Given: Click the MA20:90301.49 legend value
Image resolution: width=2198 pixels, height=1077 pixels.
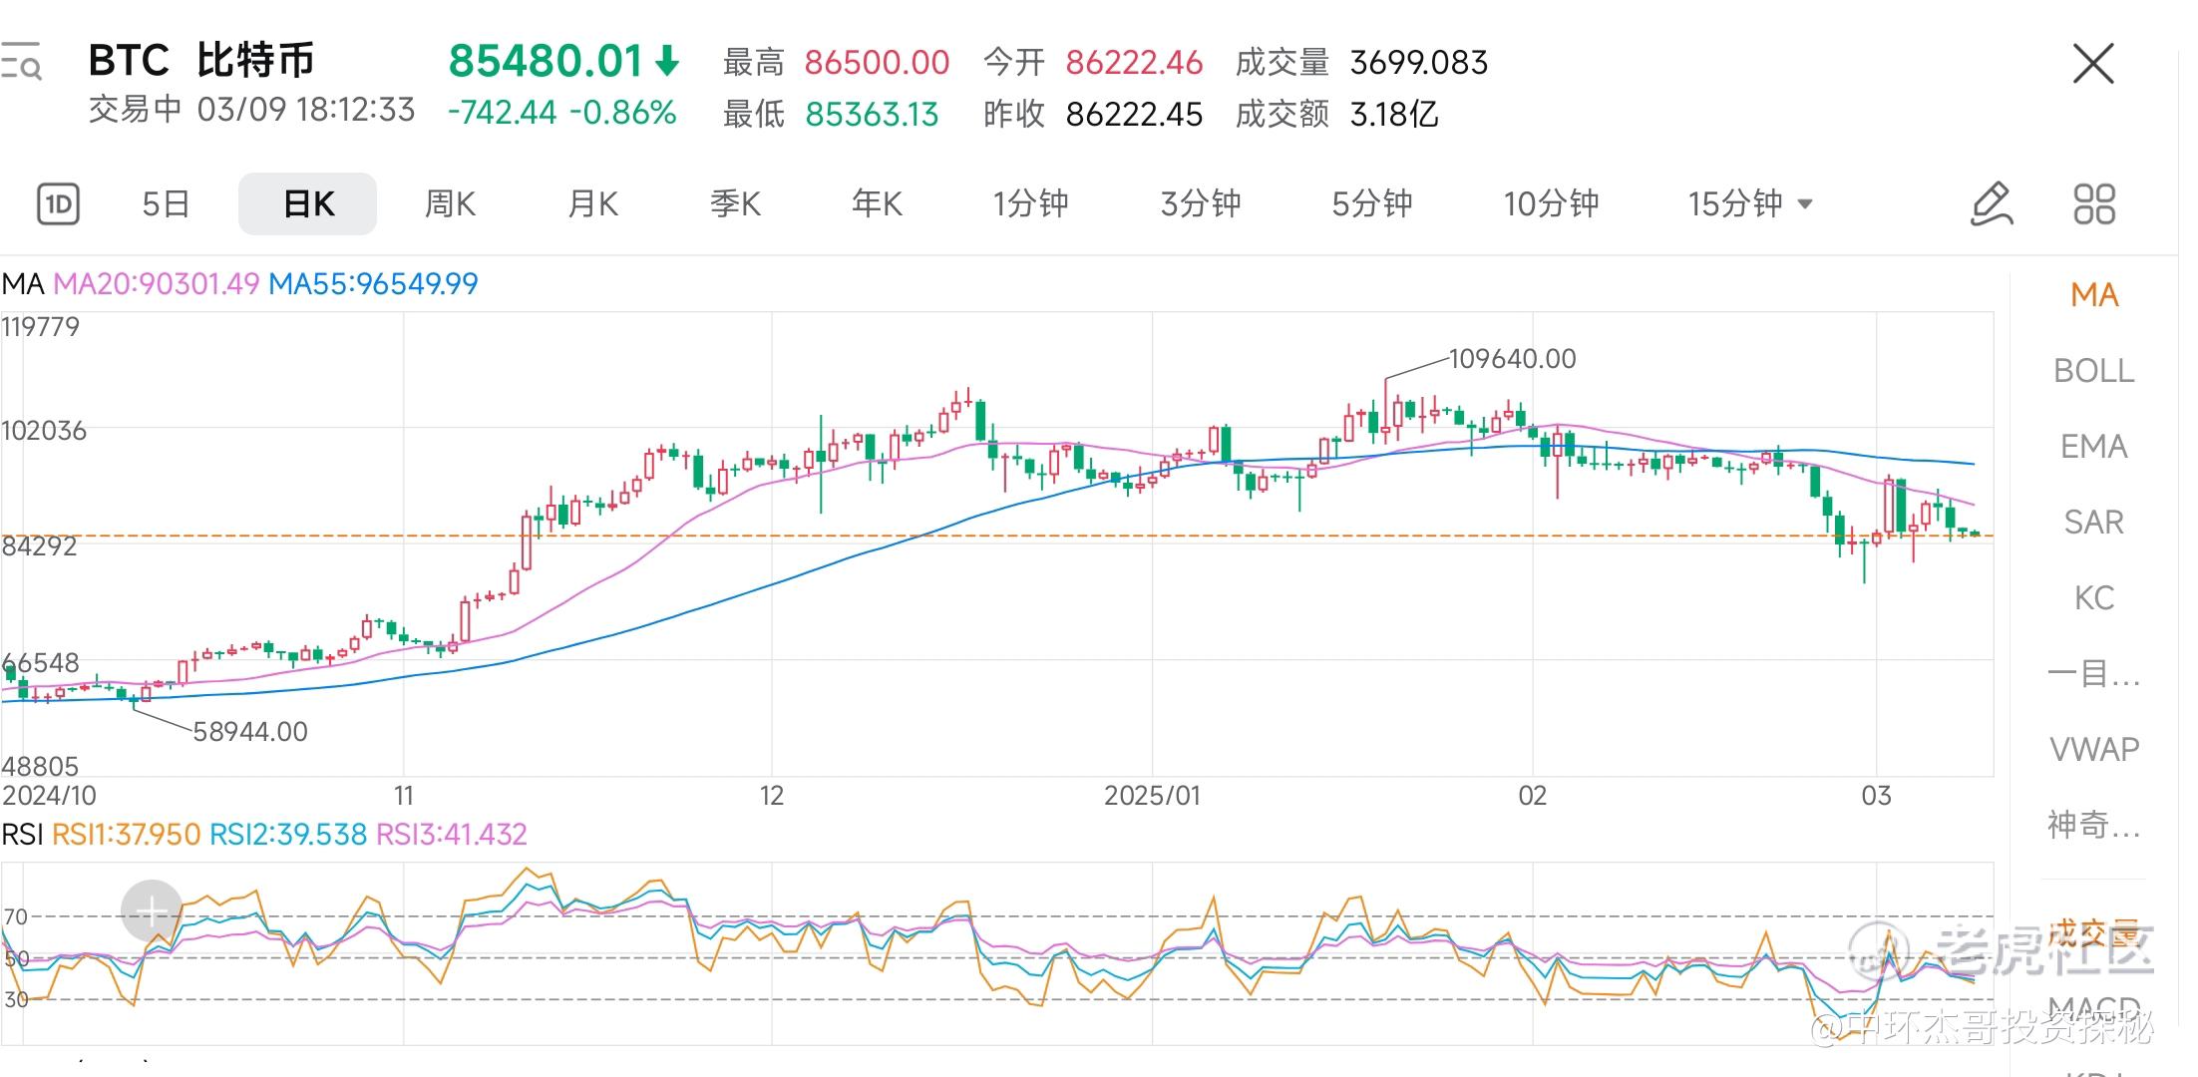Looking at the screenshot, I should 157,284.
